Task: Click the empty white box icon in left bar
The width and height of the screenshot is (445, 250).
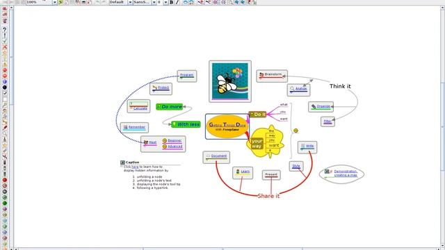Action: pos(5,99)
